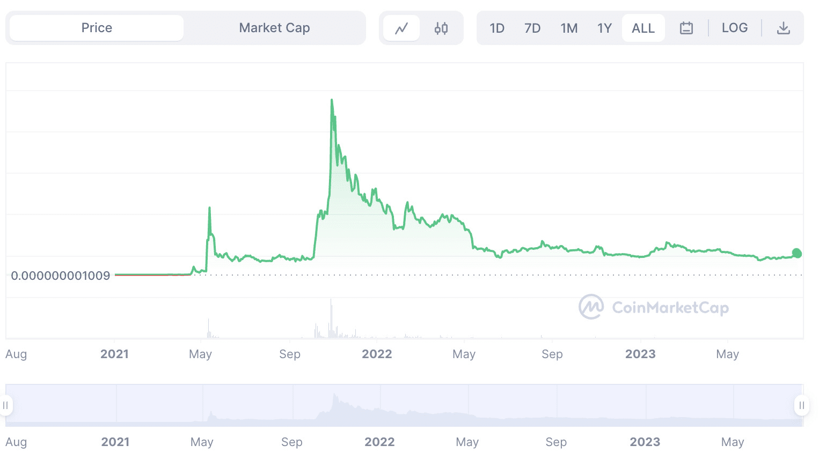
Task: Click the download chart data icon
Action: point(784,27)
